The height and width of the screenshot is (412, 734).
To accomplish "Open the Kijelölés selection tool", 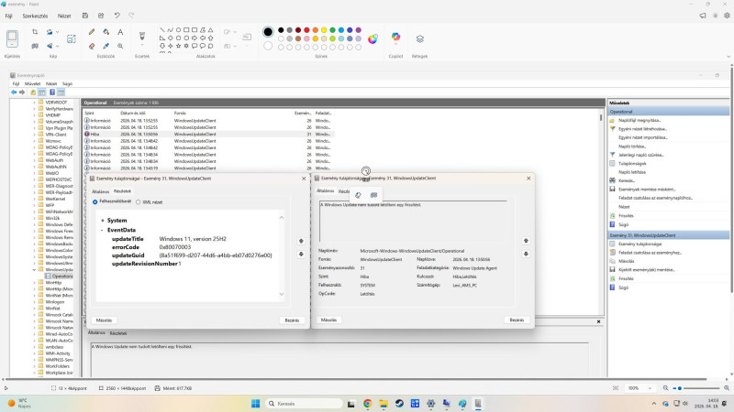I will pyautogui.click(x=12, y=38).
